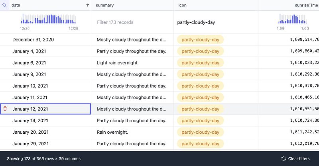
Task: Delete the January 12, 2021 row
Action: (x=5, y=109)
